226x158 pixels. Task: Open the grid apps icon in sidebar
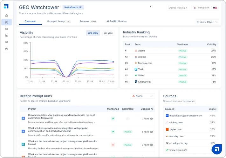pos(6,29)
